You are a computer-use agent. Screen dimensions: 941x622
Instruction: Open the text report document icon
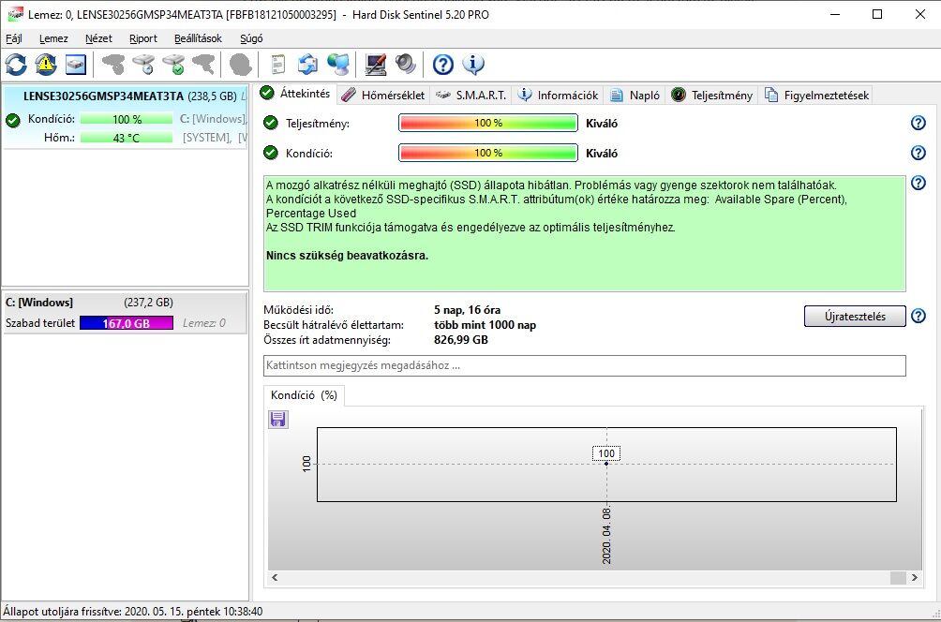(x=277, y=65)
